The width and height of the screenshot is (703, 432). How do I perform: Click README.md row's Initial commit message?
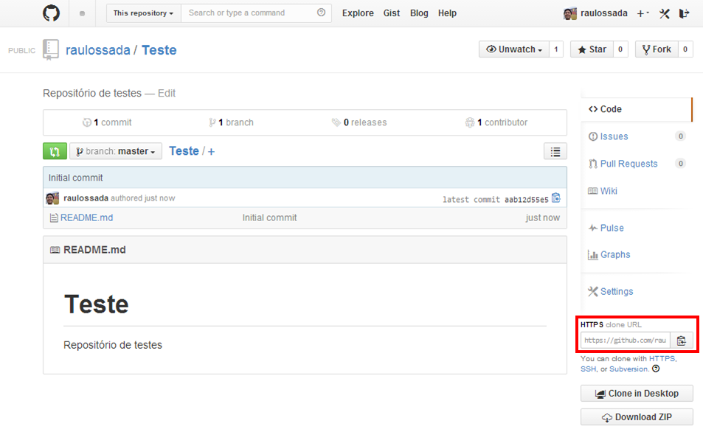[x=269, y=217]
